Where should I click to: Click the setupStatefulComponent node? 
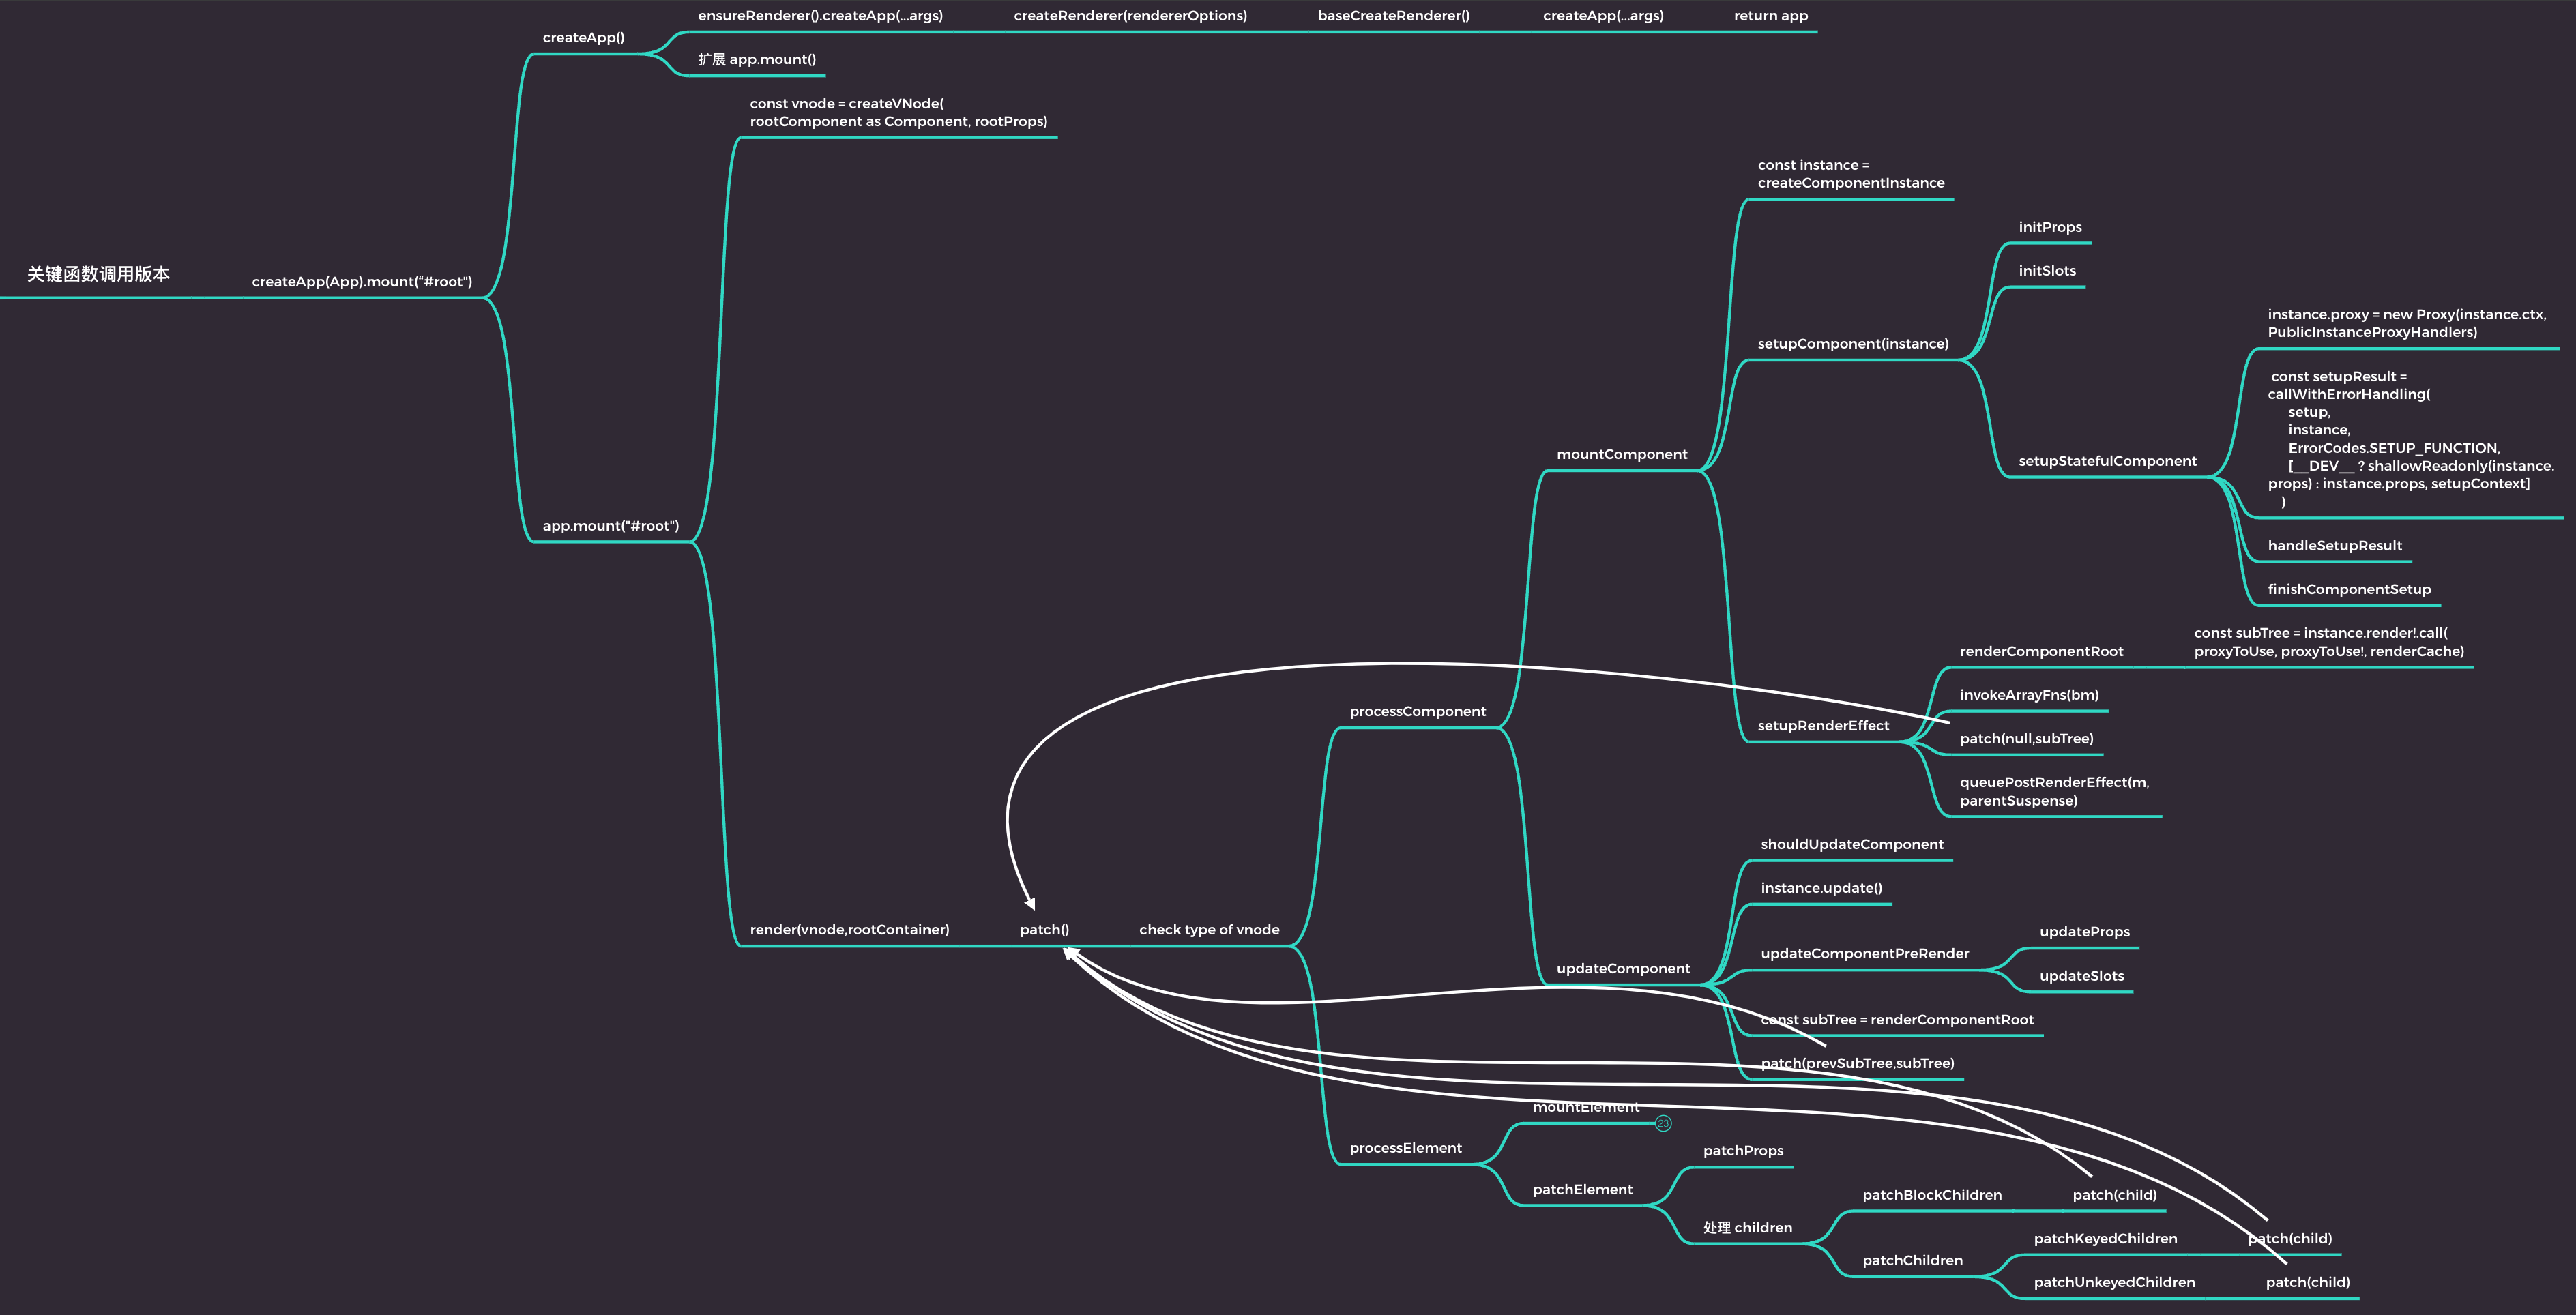[2107, 462]
